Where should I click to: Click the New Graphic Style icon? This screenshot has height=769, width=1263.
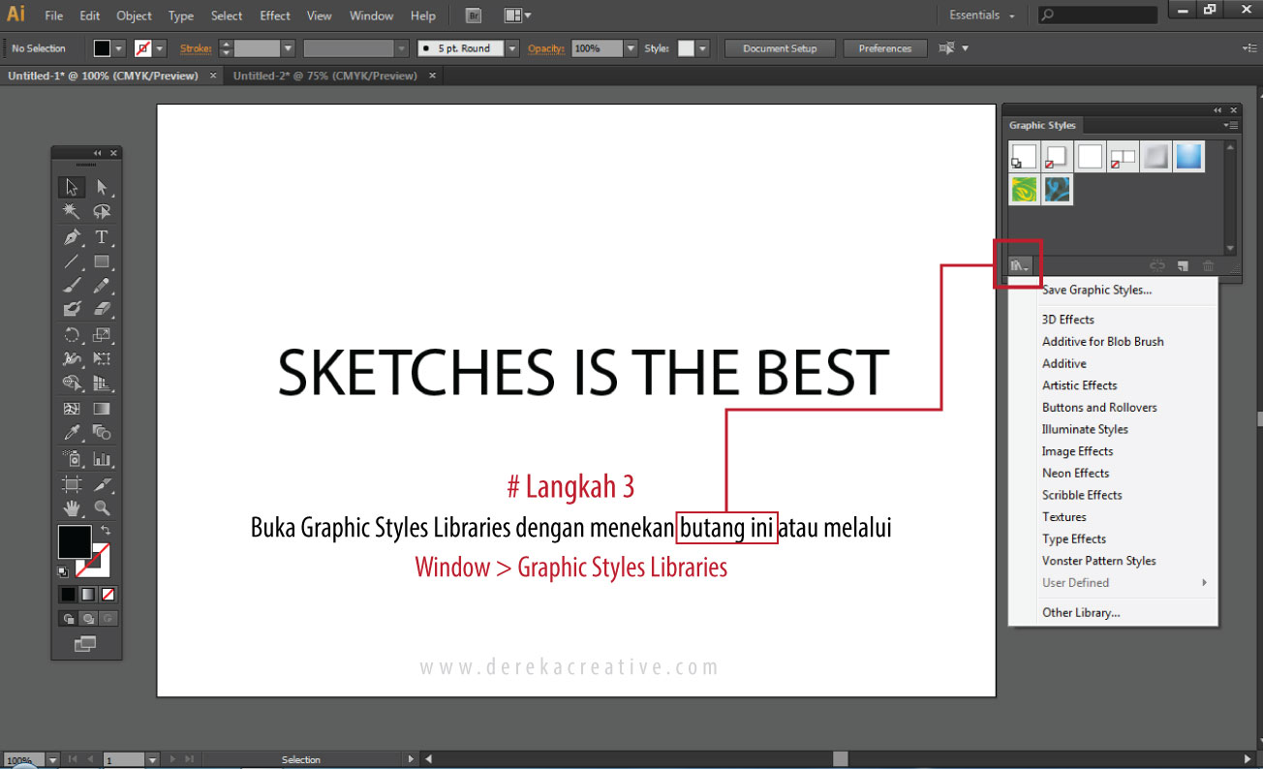[x=1183, y=265]
